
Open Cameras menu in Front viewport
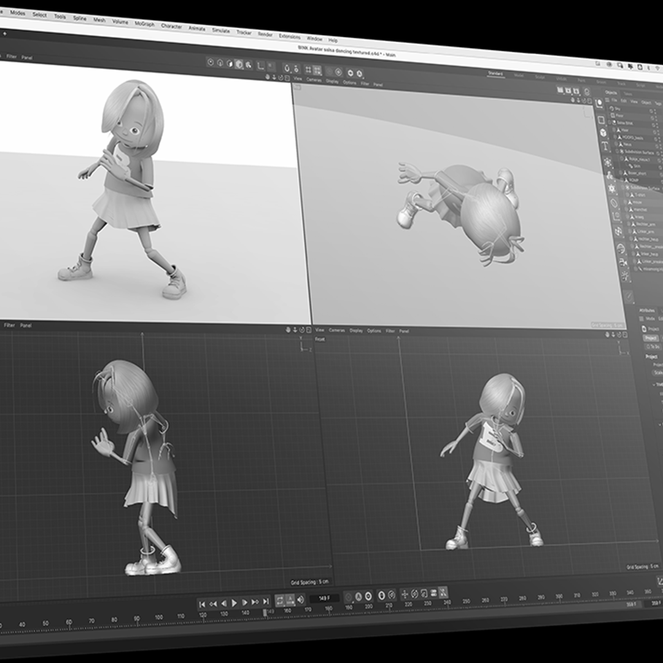[337, 330]
